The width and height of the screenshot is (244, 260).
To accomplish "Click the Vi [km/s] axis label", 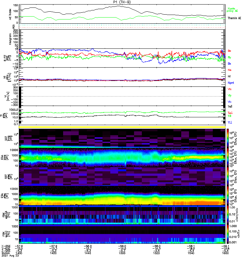I will pos(8,96).
